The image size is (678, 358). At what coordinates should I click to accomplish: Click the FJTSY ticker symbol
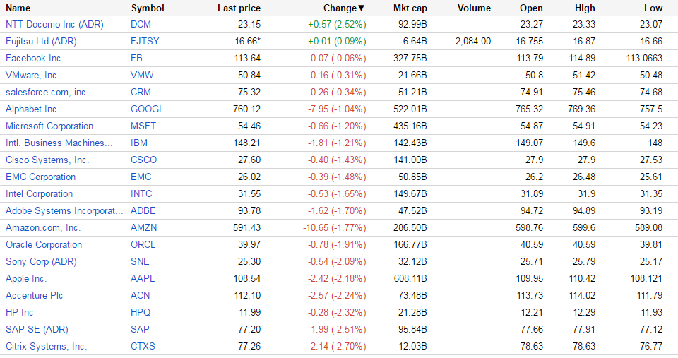click(145, 41)
